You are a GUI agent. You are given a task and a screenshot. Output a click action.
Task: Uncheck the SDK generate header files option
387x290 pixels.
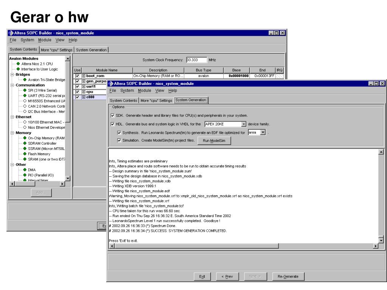tap(113, 116)
